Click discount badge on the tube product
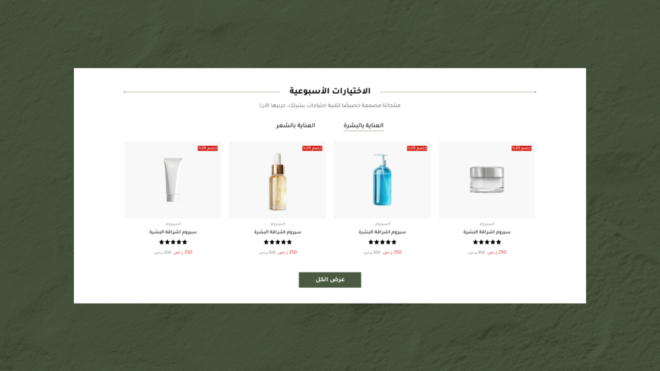This screenshot has width=660, height=371. (x=207, y=149)
